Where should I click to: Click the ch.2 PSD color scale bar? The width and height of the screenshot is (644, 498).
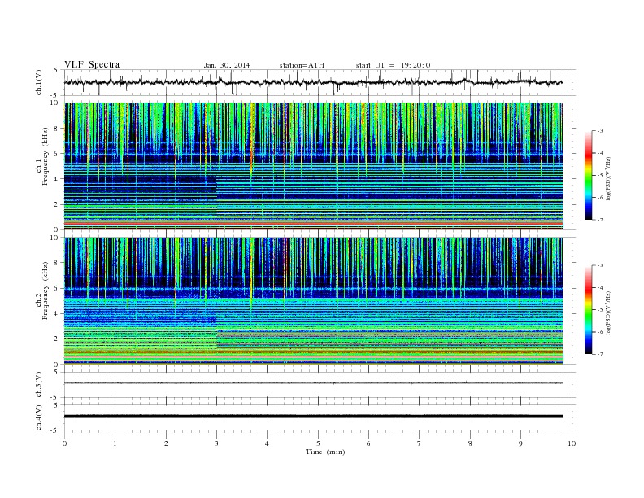588,309
